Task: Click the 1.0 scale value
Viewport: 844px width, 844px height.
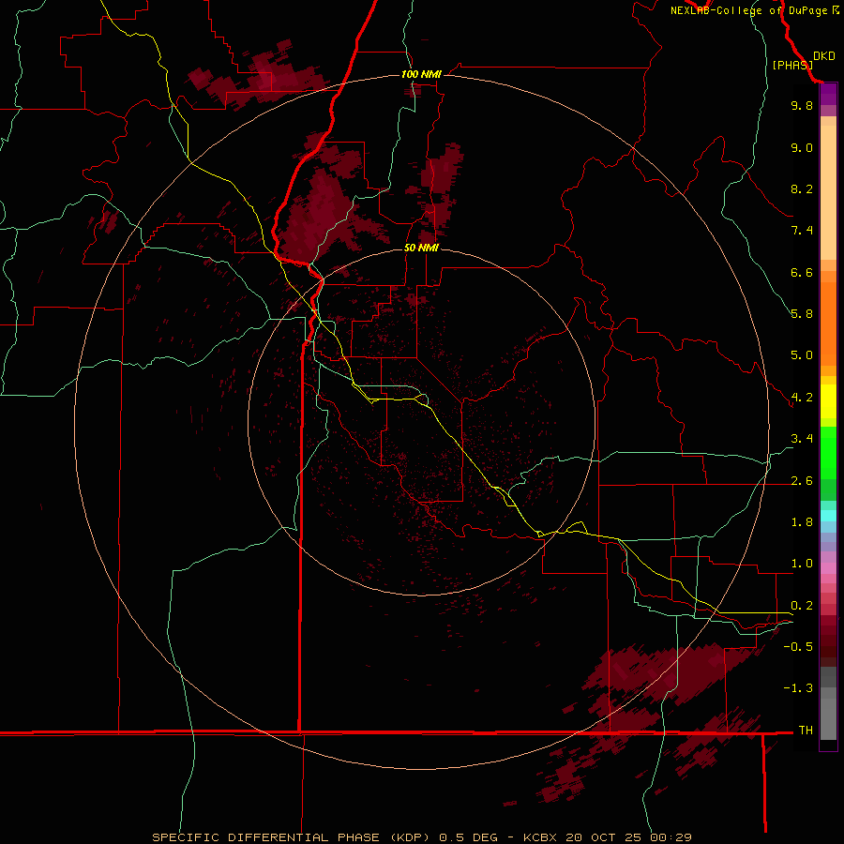Action: (802, 564)
